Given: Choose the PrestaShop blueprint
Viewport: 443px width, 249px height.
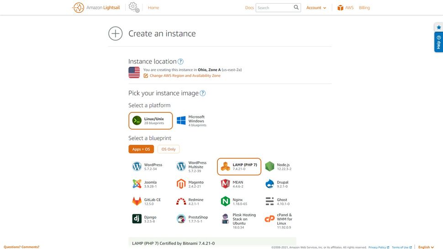Looking at the screenshot, I should [195, 219].
